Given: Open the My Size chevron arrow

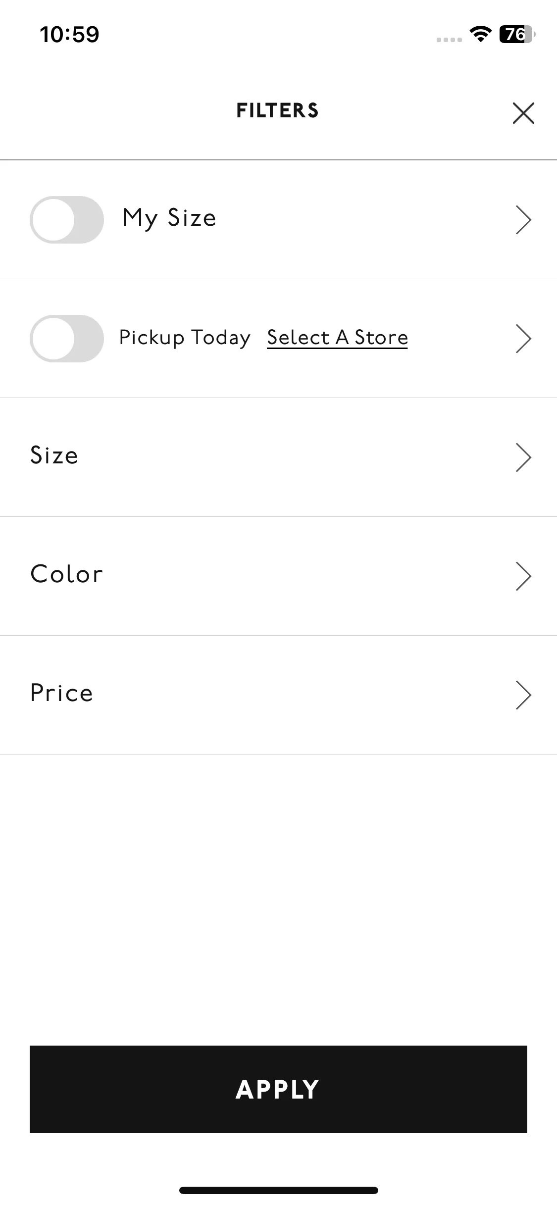Looking at the screenshot, I should (x=523, y=220).
